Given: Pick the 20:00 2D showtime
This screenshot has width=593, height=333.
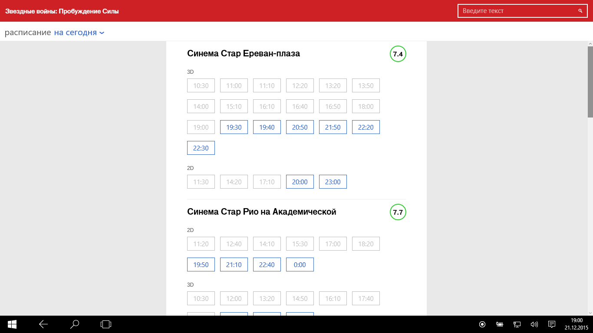Looking at the screenshot, I should pyautogui.click(x=300, y=182).
